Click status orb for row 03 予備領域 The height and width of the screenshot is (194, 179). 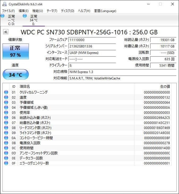(6, 102)
